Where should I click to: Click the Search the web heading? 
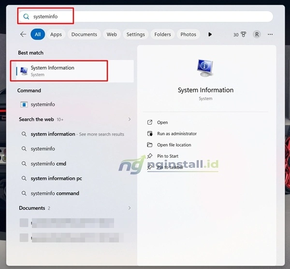[x=36, y=119]
